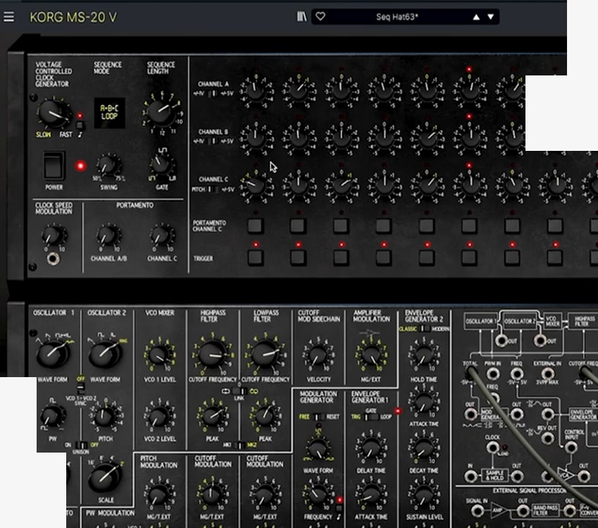Click the External Signal Processor Signal In jack
The height and width of the screenshot is (528, 598).
(x=476, y=510)
